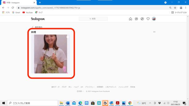Click the 求人 footer link
This screenshot has width=189, height=106.
click(70, 87)
